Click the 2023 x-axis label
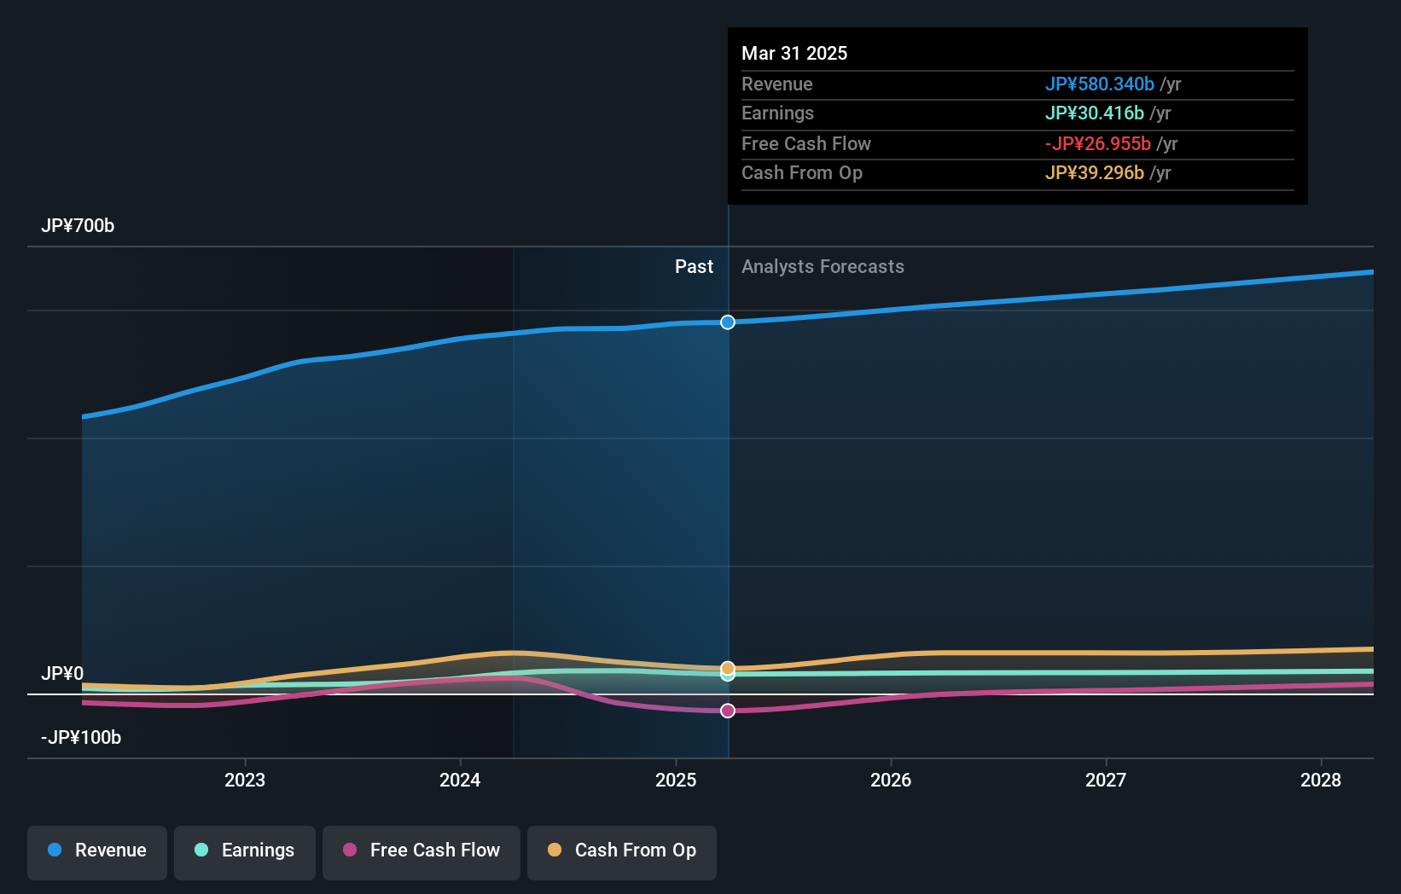This screenshot has width=1401, height=894. [245, 780]
